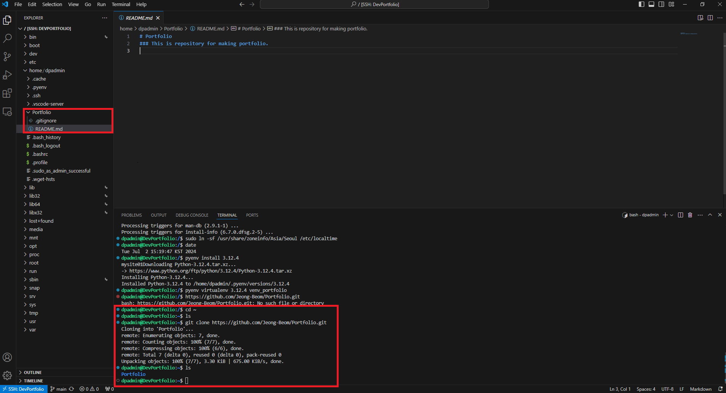The image size is (726, 393).
Task: Open terminal launch profile dropdown
Action: (x=672, y=215)
